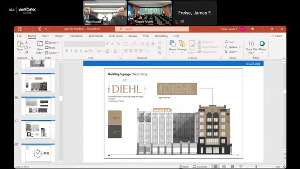This screenshot has height=169, width=300.
Task: Click the Numbering list icon
Action: pyautogui.click(x=134, y=44)
